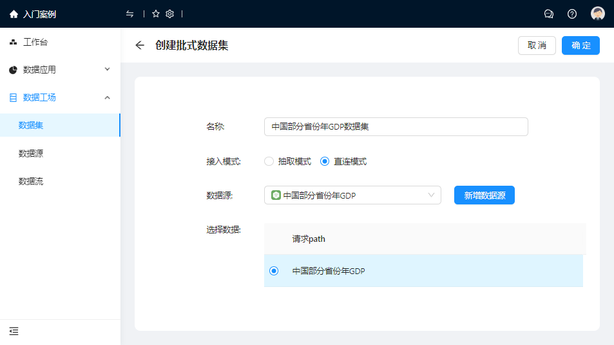Open the settings gear icon in header
This screenshot has width=614, height=345.
pos(170,14)
